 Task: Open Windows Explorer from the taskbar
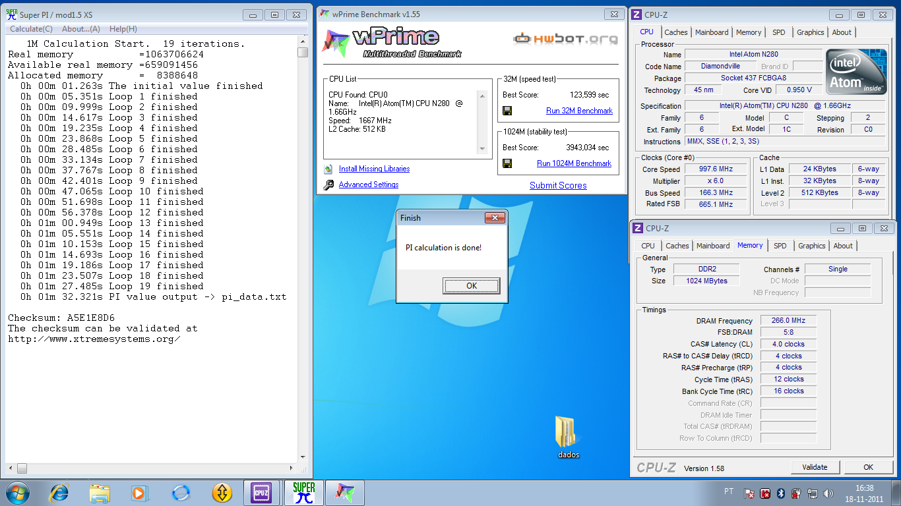pyautogui.click(x=100, y=493)
